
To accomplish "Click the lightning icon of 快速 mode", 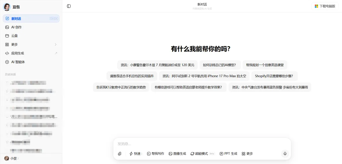I will coord(131,154).
